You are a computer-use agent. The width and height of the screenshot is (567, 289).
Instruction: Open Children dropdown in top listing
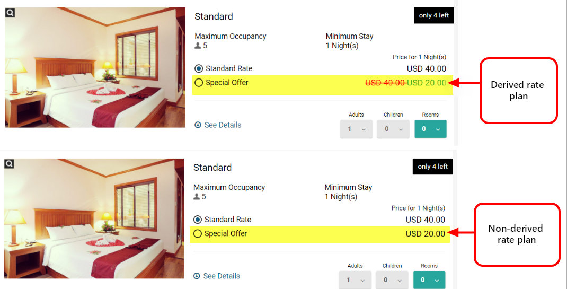(x=393, y=129)
